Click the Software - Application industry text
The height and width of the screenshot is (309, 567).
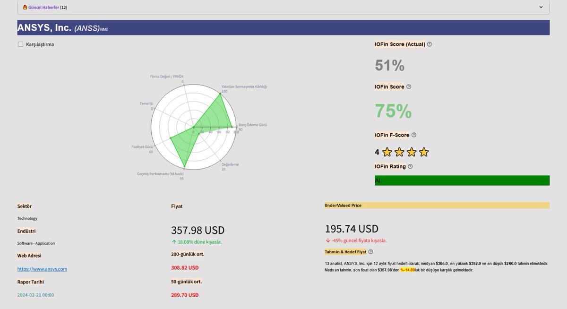coord(36,243)
